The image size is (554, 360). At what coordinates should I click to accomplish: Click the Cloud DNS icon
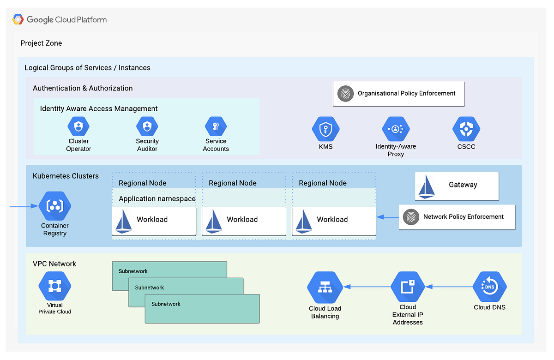click(489, 287)
